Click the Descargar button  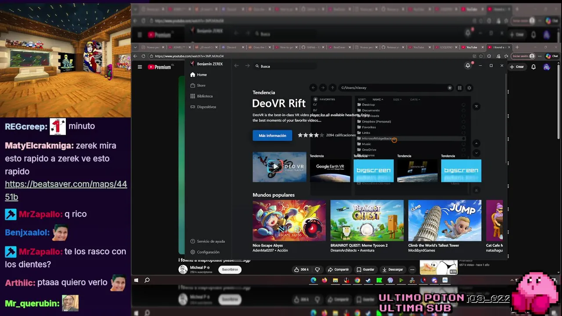point(393,269)
